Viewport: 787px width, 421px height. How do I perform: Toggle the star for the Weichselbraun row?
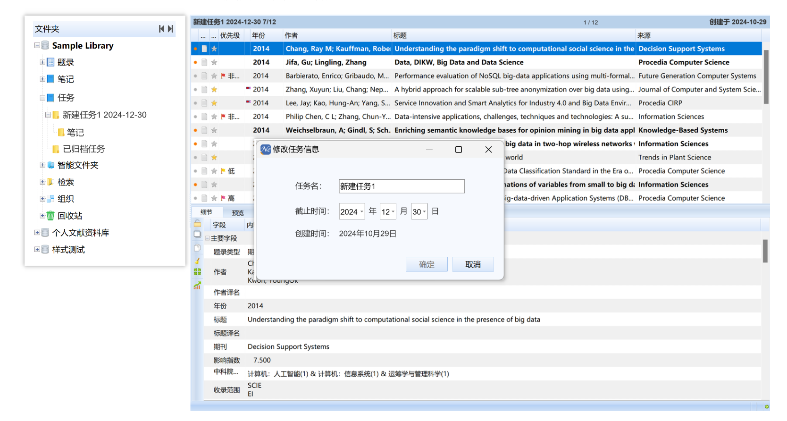tap(214, 130)
